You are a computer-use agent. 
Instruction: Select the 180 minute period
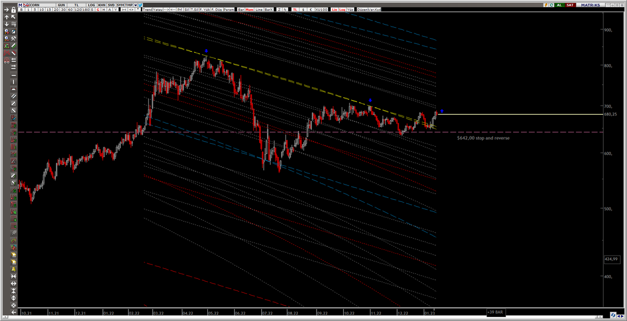[x=86, y=10]
